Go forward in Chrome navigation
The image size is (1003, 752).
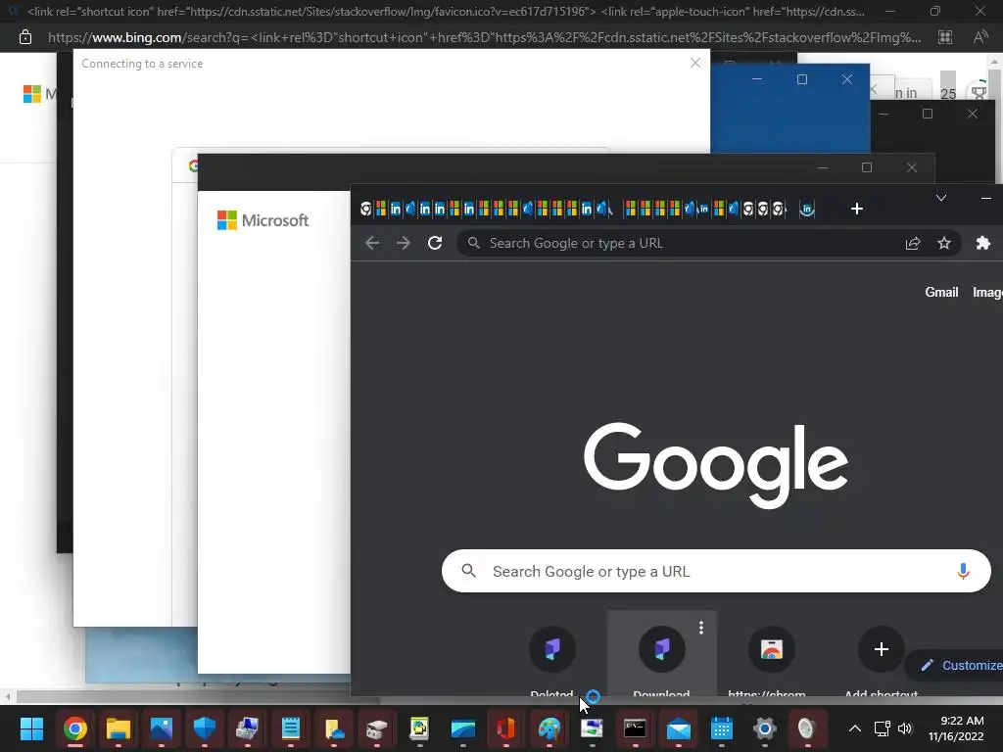coord(403,243)
